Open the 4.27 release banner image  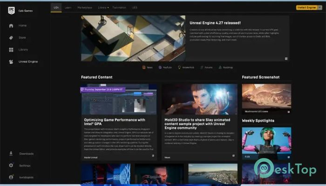[x=133, y=38]
